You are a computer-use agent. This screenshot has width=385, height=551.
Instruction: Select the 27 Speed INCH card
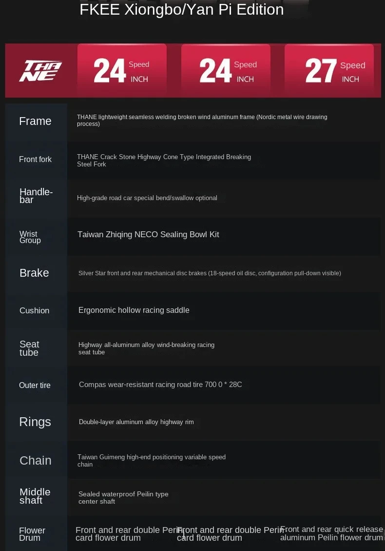(329, 71)
